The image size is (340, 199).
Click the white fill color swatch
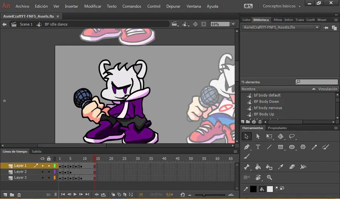(270, 189)
